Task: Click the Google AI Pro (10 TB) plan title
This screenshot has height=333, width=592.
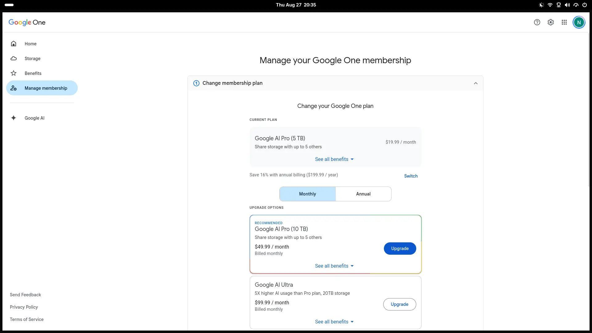Action: 281,229
